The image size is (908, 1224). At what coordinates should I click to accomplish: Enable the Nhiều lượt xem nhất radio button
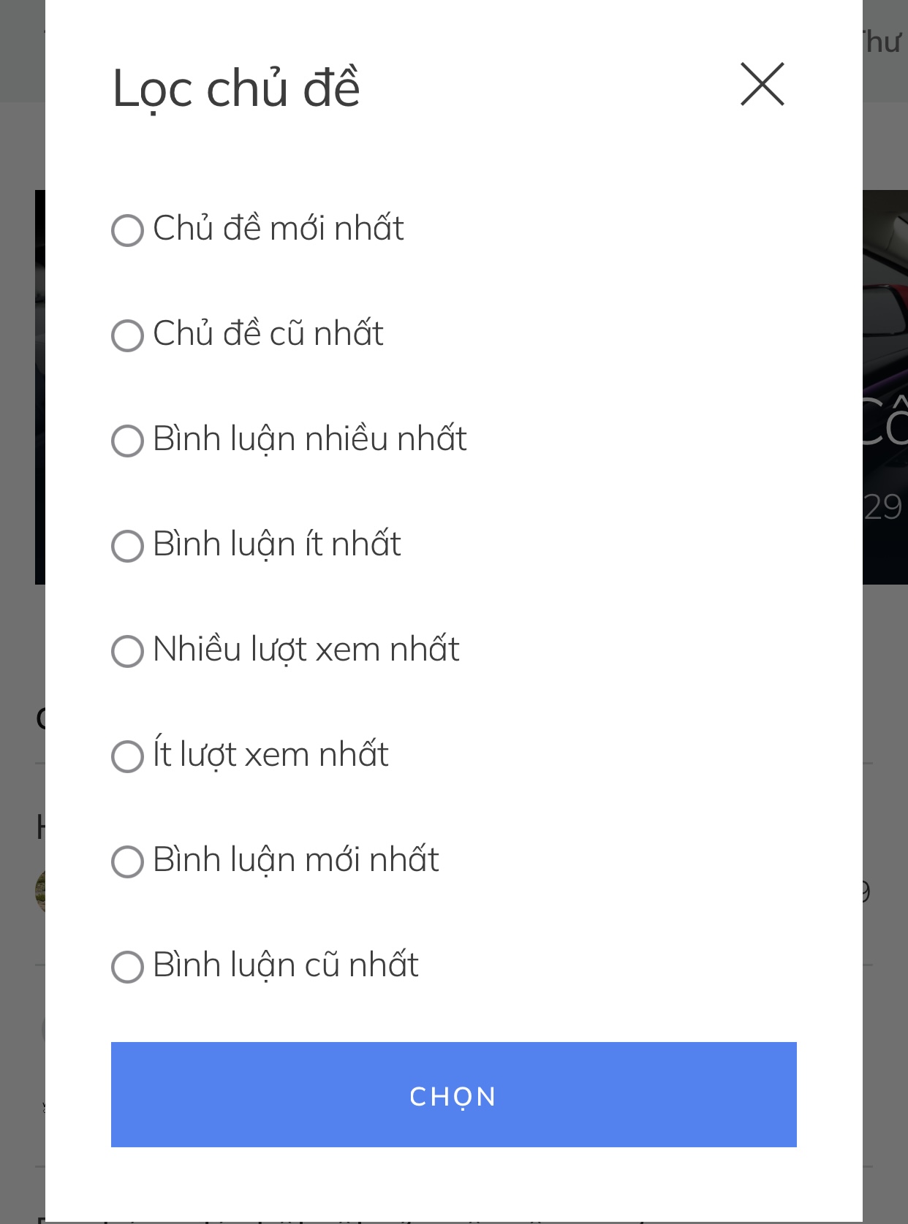coord(127,651)
